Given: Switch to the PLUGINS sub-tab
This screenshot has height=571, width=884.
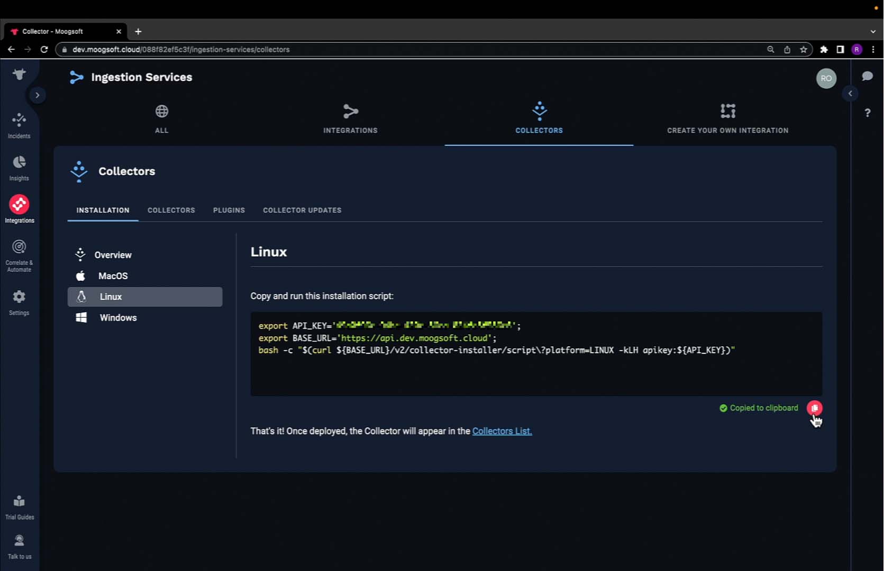Looking at the screenshot, I should click(x=229, y=210).
